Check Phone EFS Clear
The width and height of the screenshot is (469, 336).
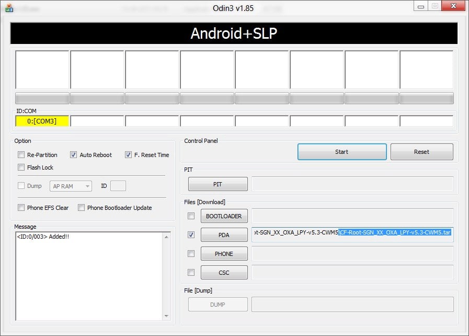pyautogui.click(x=21, y=208)
